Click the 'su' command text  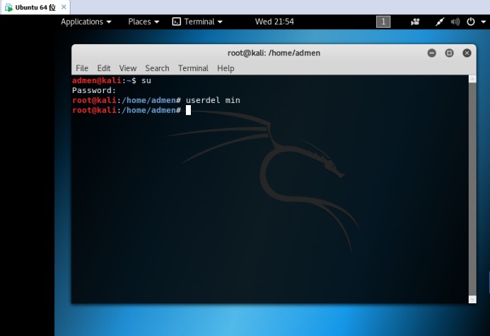pyautogui.click(x=146, y=80)
